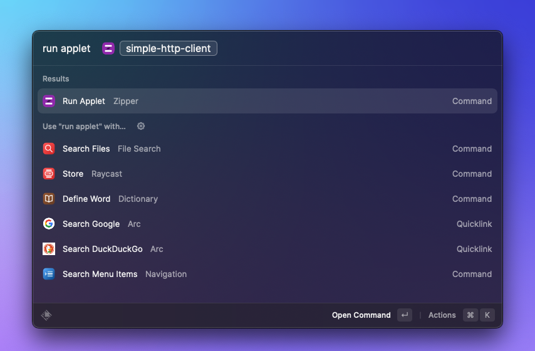Click 'Command' label on Store row
The image size is (535, 351).
472,174
